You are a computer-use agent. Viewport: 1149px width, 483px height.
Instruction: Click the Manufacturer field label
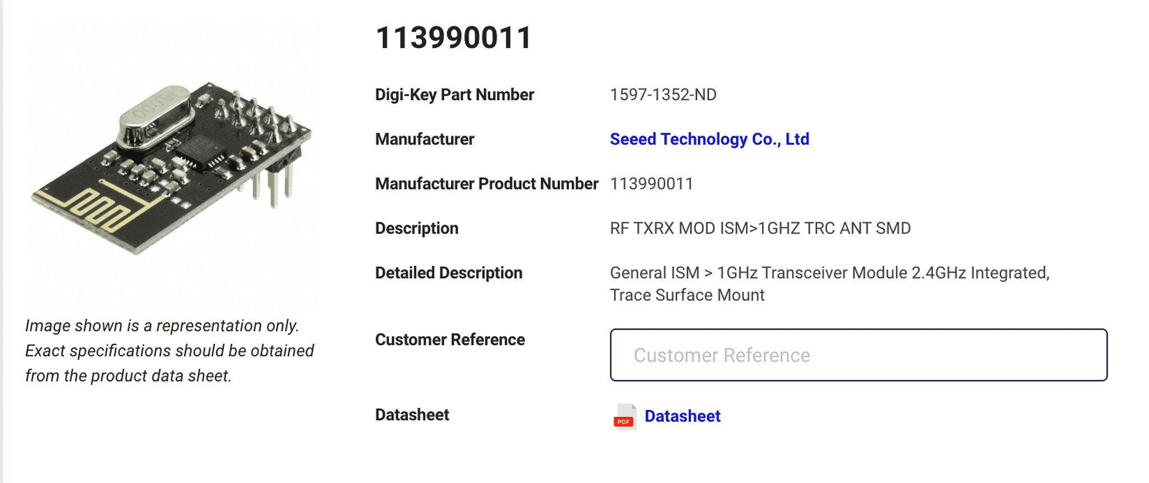click(425, 139)
